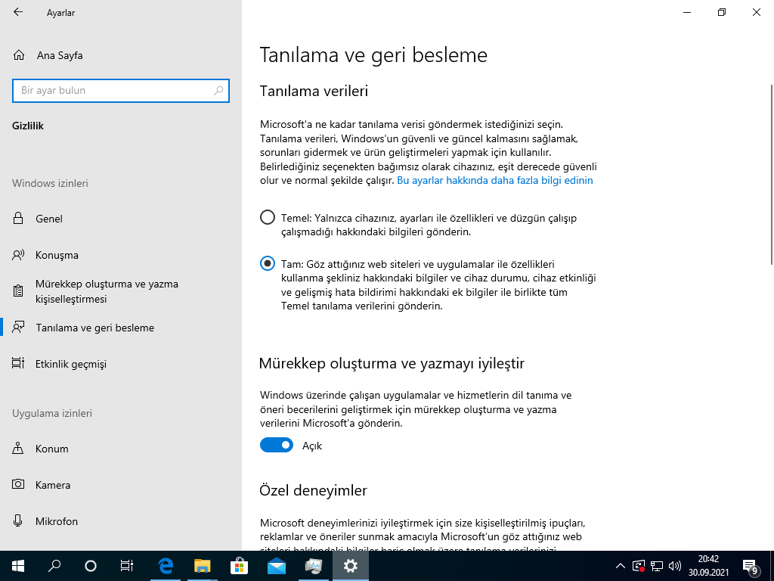774x581 pixels.
Task: Show hidden tray icons chevron
Action: click(x=621, y=566)
